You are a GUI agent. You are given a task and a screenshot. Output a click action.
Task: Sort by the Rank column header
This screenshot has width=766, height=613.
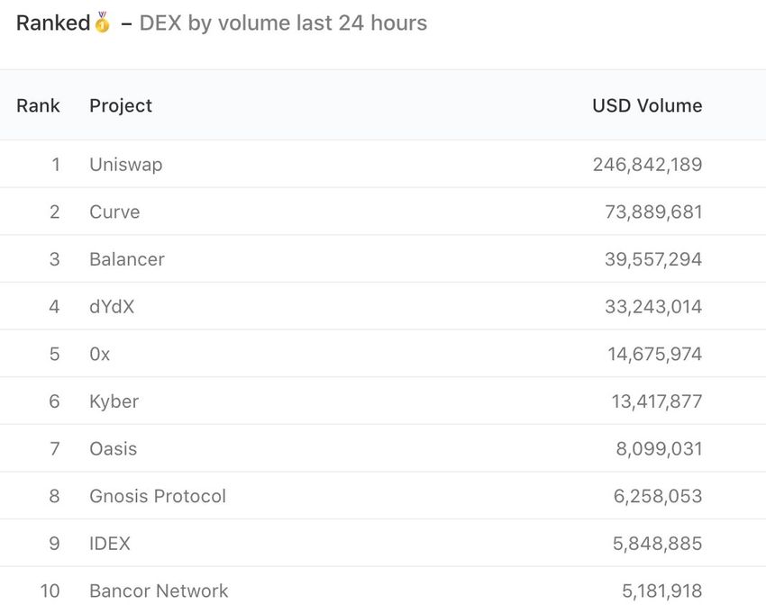pos(38,105)
